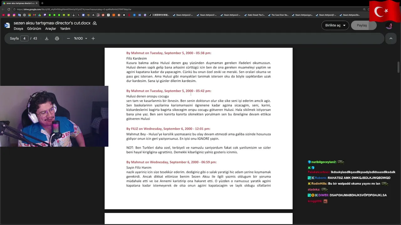Open the TikTok bookmark with Chinese title
The height and width of the screenshot is (225, 401).
coord(159,15)
